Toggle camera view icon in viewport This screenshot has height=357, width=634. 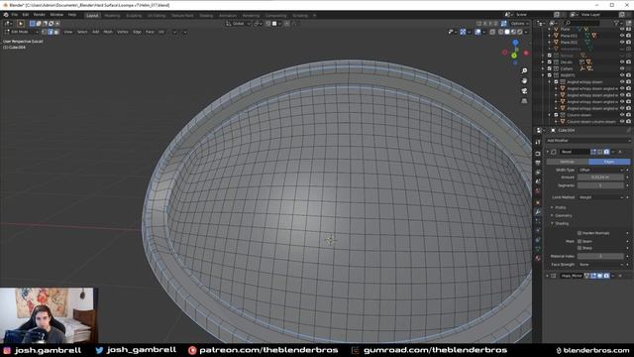tap(524, 90)
